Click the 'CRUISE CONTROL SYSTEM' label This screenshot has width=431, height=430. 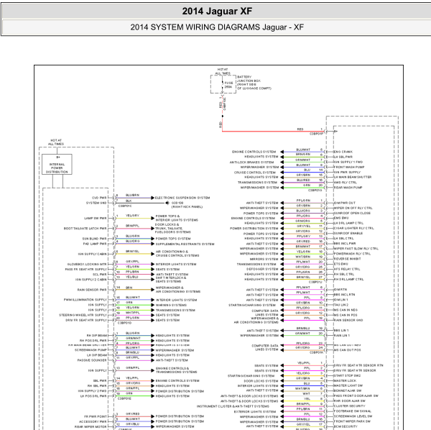[x=255, y=173]
